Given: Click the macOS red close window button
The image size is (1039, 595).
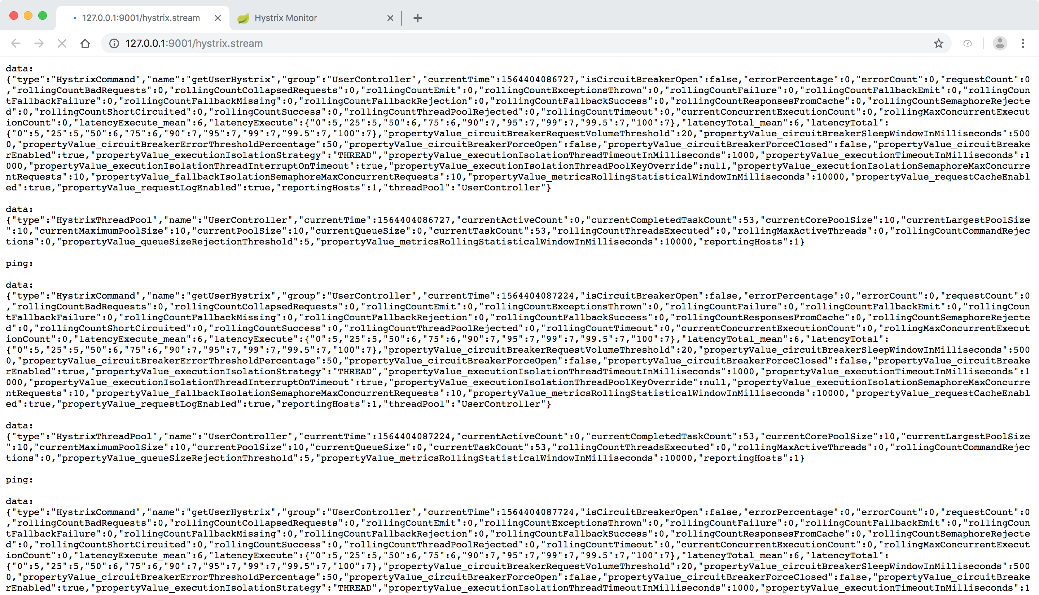Looking at the screenshot, I should click(x=13, y=16).
